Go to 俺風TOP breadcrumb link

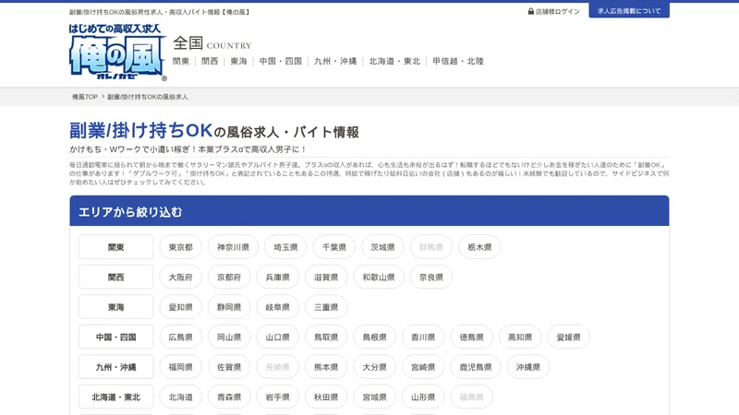(x=85, y=97)
